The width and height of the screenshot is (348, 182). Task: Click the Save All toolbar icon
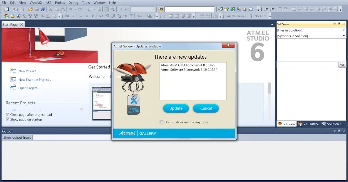(42, 9)
